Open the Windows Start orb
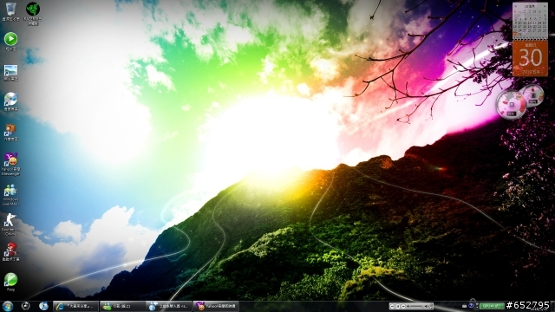The width and height of the screenshot is (555, 312). click(8, 306)
